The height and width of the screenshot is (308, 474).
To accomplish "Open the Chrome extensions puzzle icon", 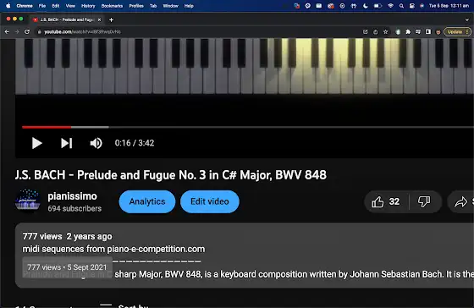I will [x=408, y=32].
